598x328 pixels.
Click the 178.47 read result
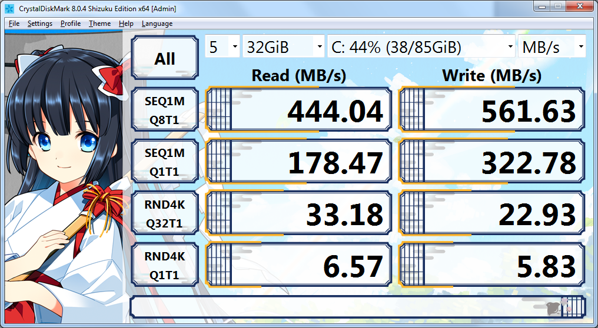298,162
